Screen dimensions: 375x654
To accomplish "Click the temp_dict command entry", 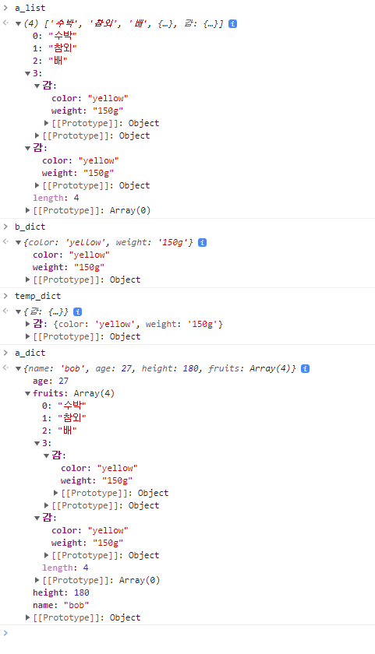I will click(x=37, y=296).
